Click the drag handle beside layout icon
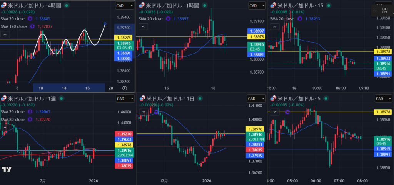 [375, 11]
